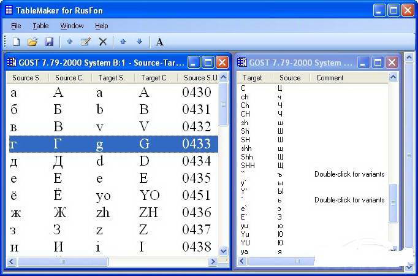Minimize the Source-Target child window
The image size is (418, 276).
(x=194, y=63)
